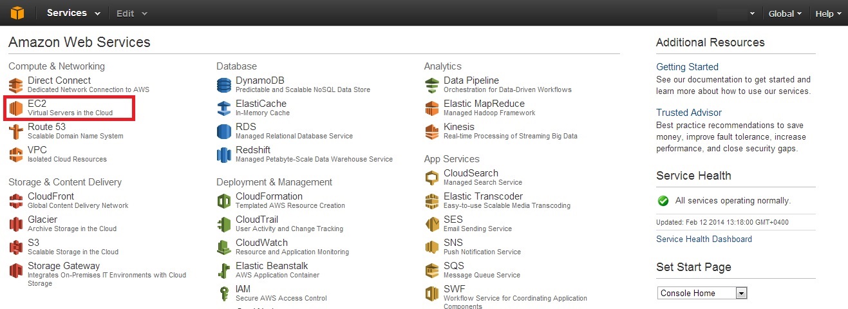Screen dimensions: 848x309
Task: Open the Route 53 icon
Action: 15,131
